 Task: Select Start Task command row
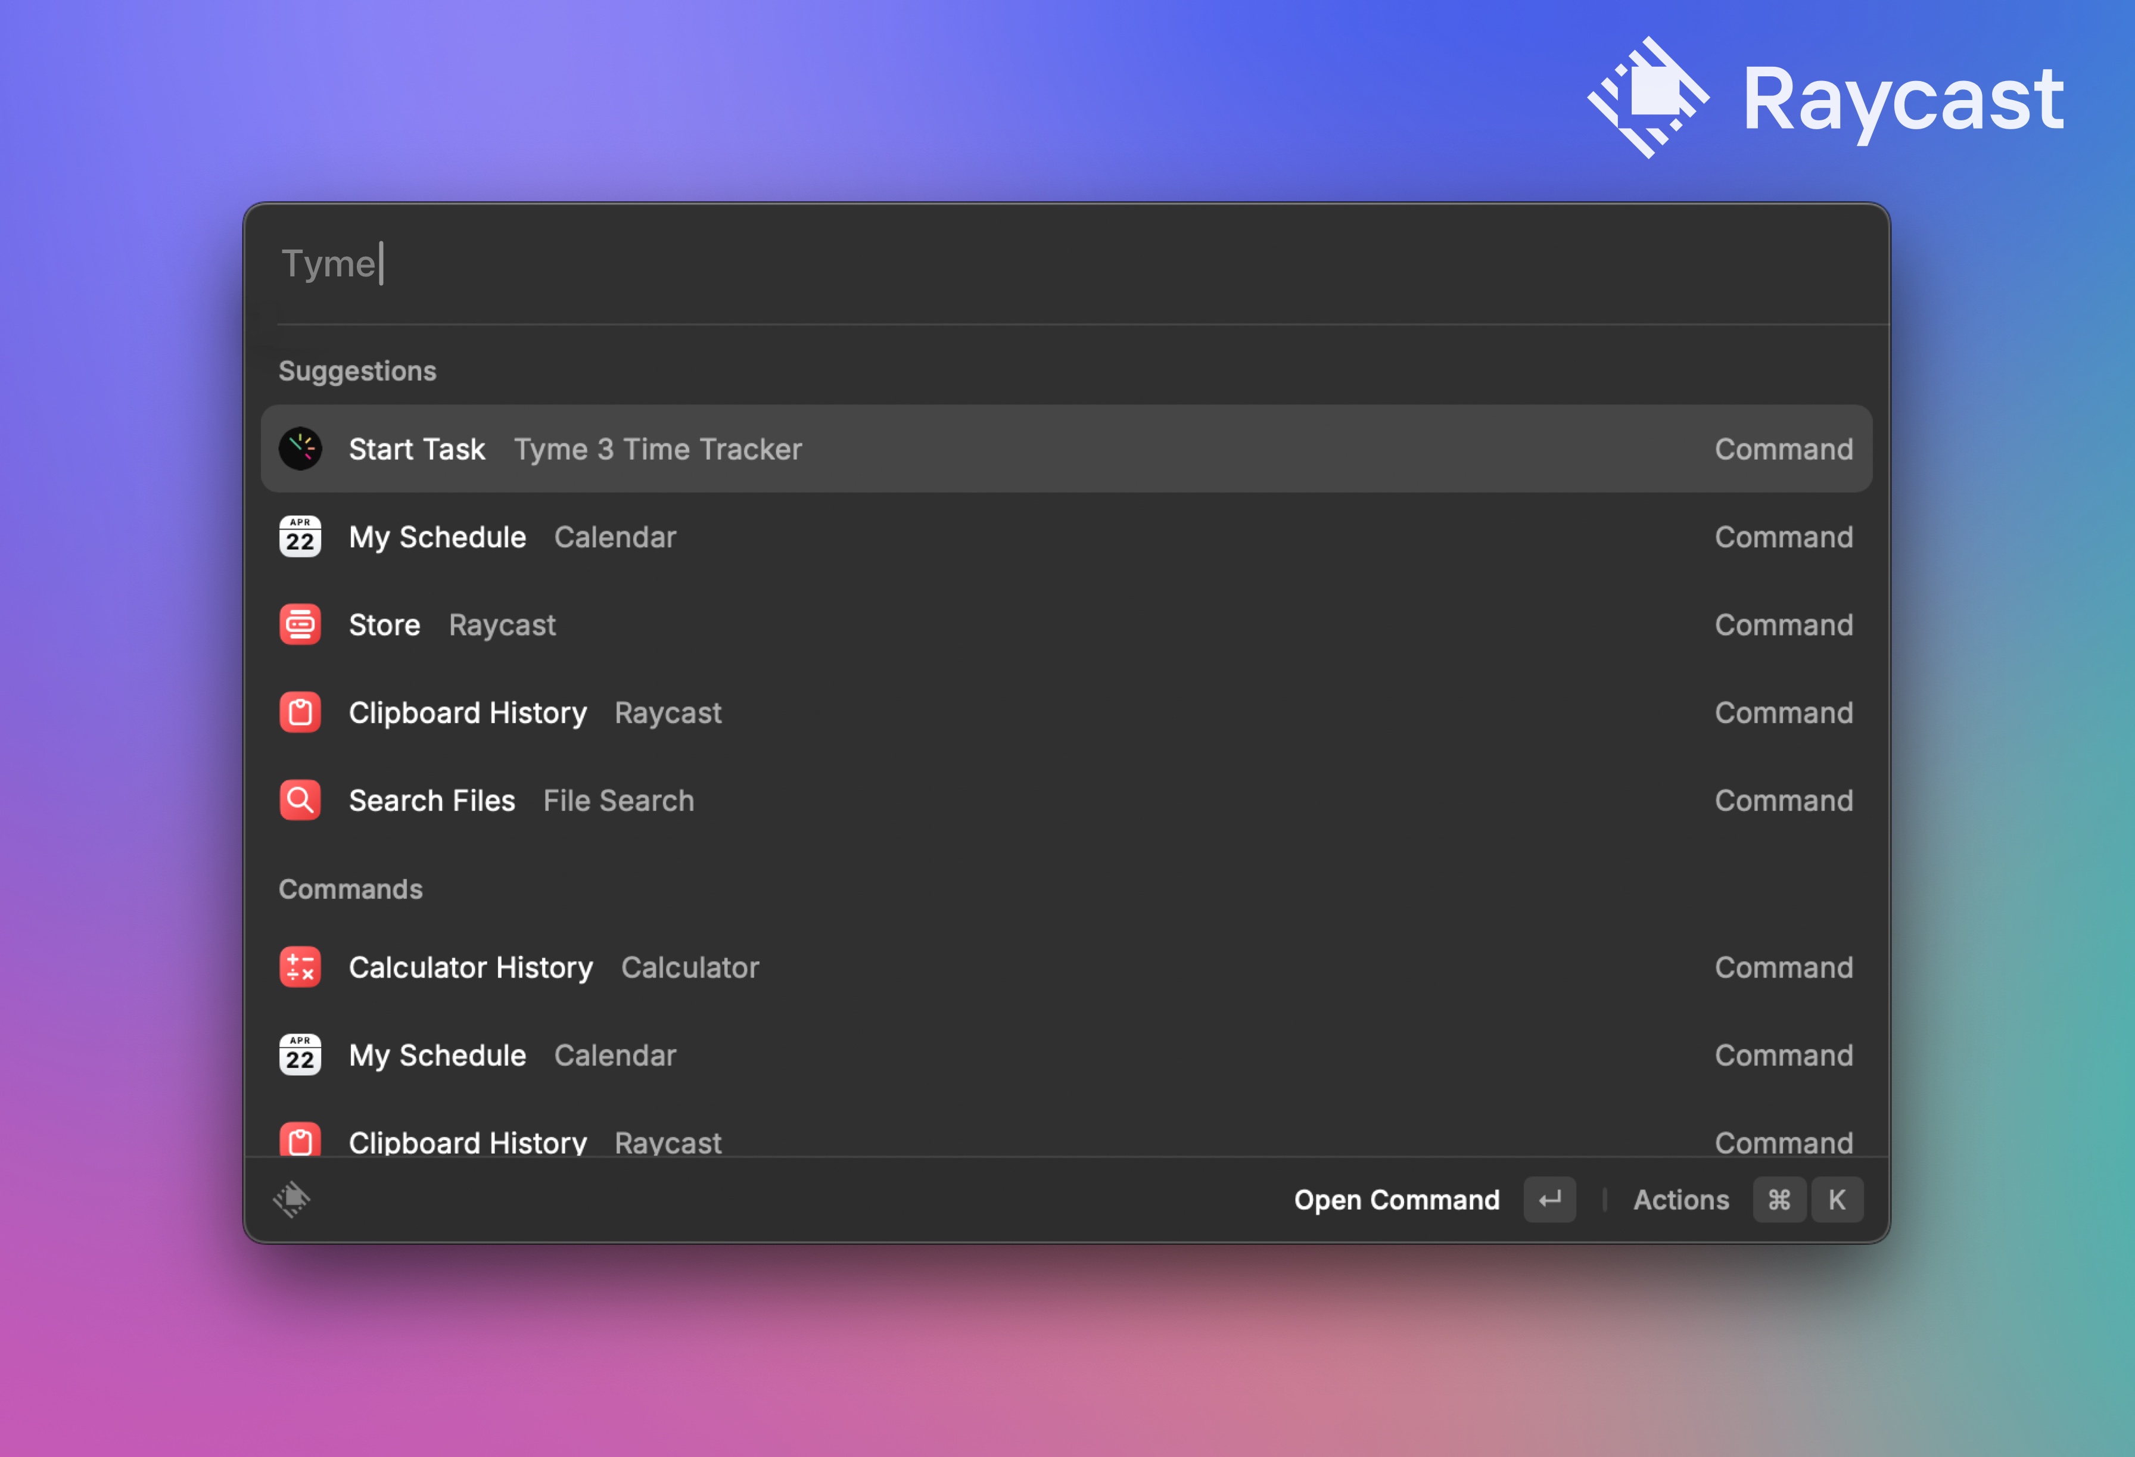1066,449
